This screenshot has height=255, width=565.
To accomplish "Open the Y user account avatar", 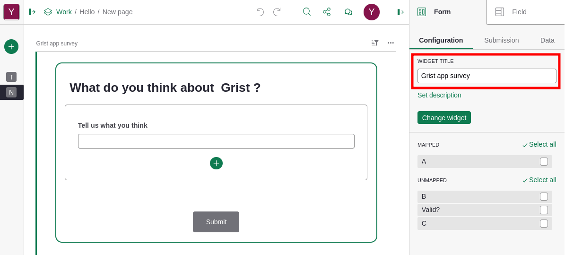I will [x=372, y=12].
